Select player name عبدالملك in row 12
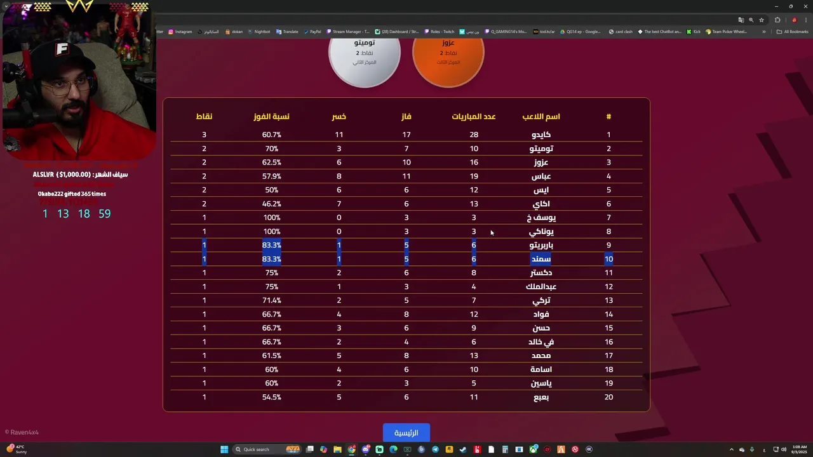This screenshot has width=813, height=457. point(541,287)
